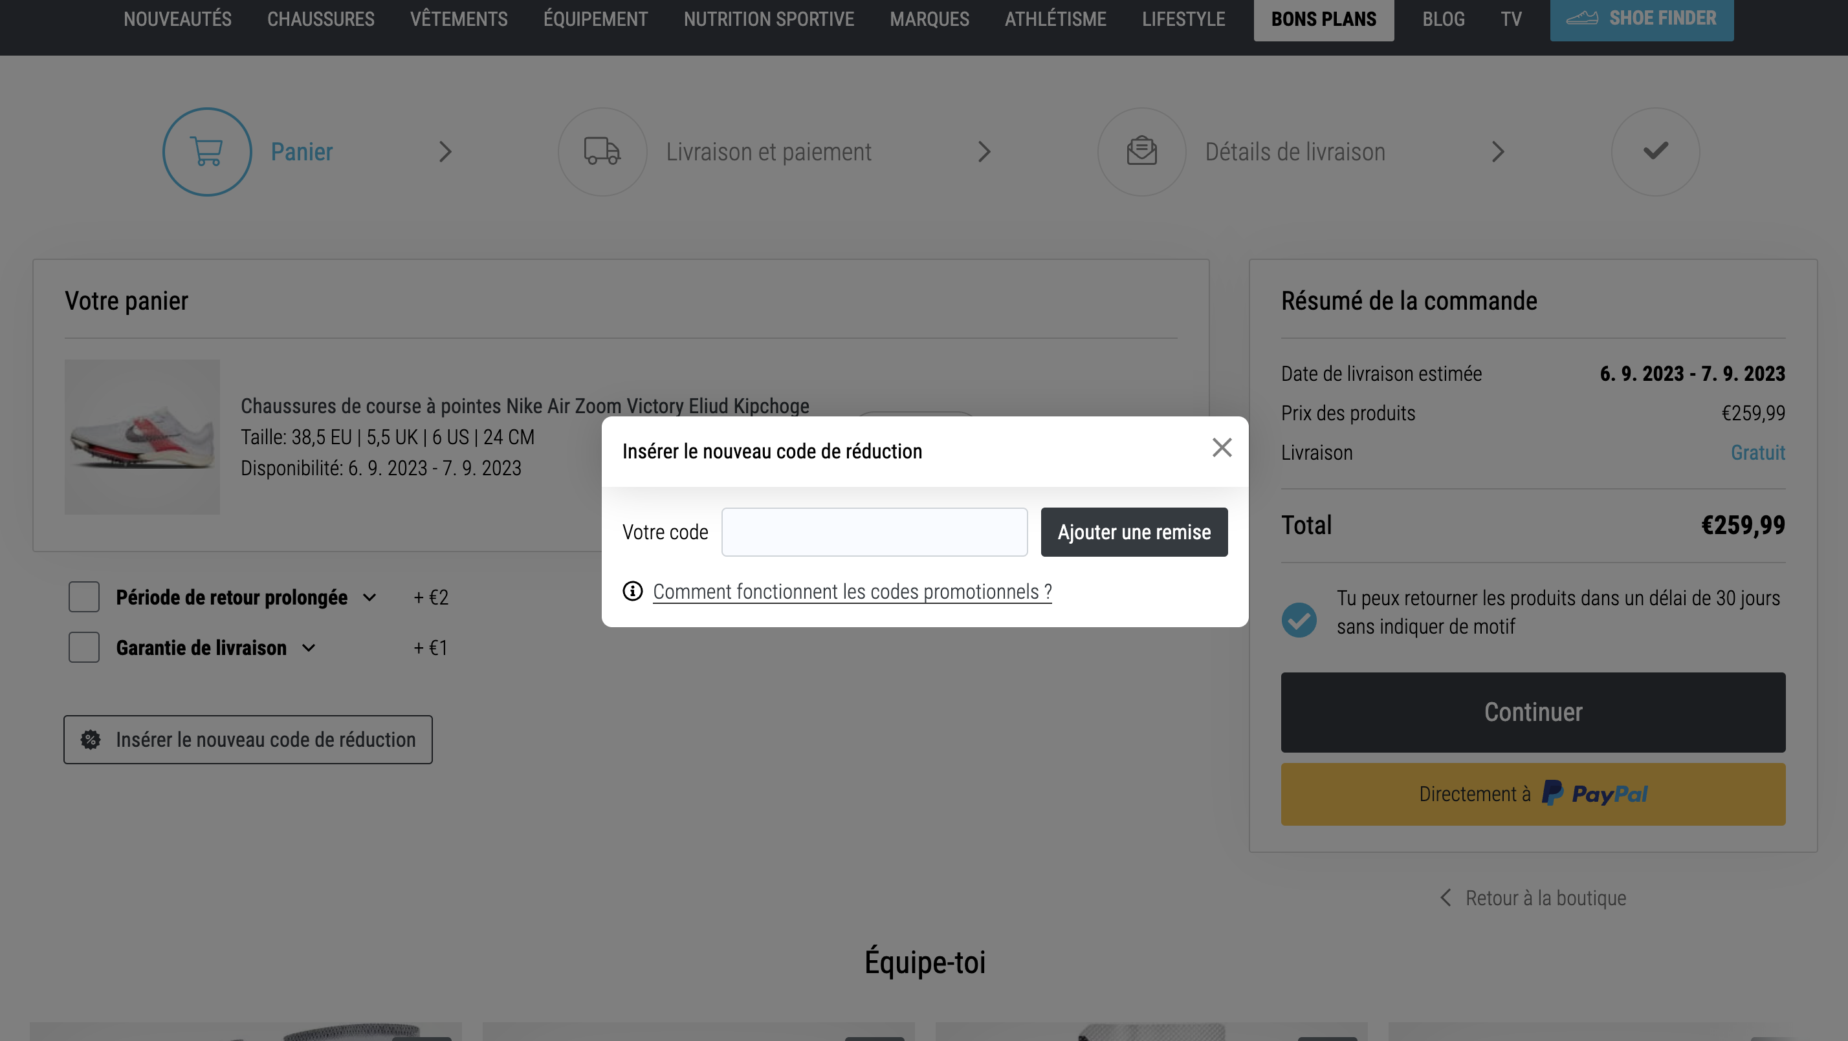Click Retour à la boutique link
The height and width of the screenshot is (1041, 1848).
coord(1546,897)
